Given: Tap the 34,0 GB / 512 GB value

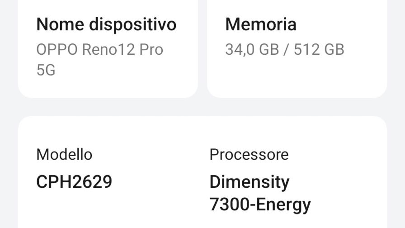Looking at the screenshot, I should (285, 49).
